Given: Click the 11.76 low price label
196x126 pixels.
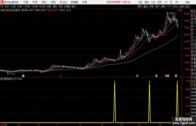Looking at the screenshot, I should 12,74.
